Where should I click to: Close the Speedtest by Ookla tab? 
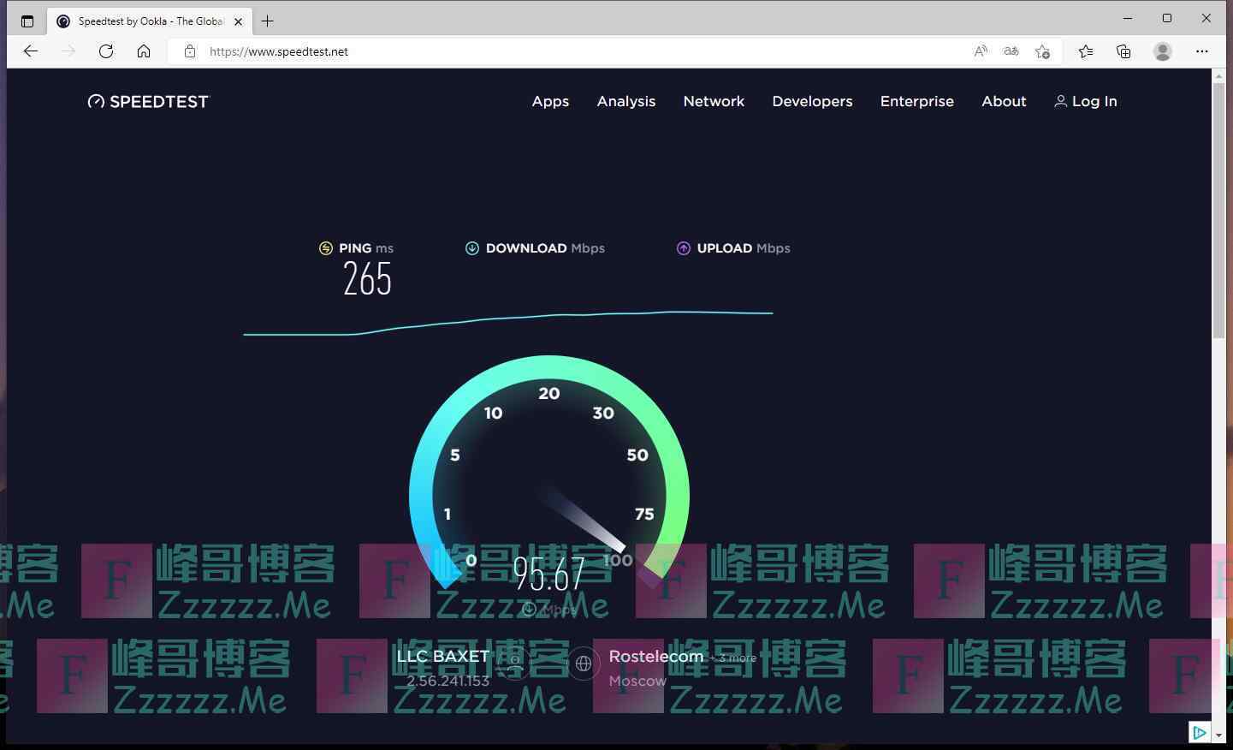tap(239, 21)
